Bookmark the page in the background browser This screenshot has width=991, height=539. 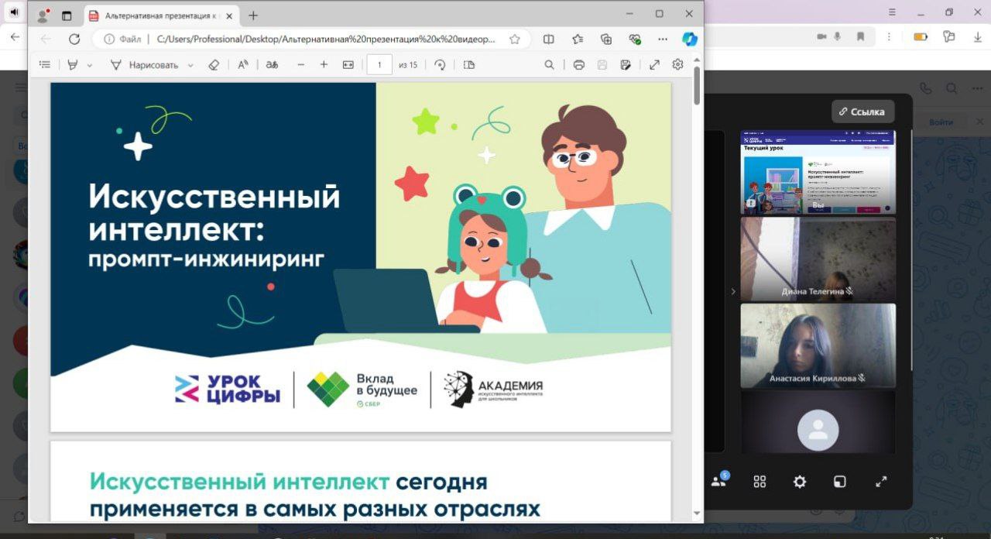tap(860, 36)
